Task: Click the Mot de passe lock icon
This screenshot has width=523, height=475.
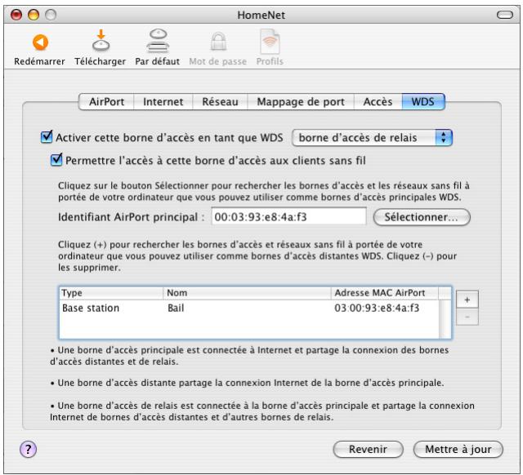Action: click(x=218, y=42)
